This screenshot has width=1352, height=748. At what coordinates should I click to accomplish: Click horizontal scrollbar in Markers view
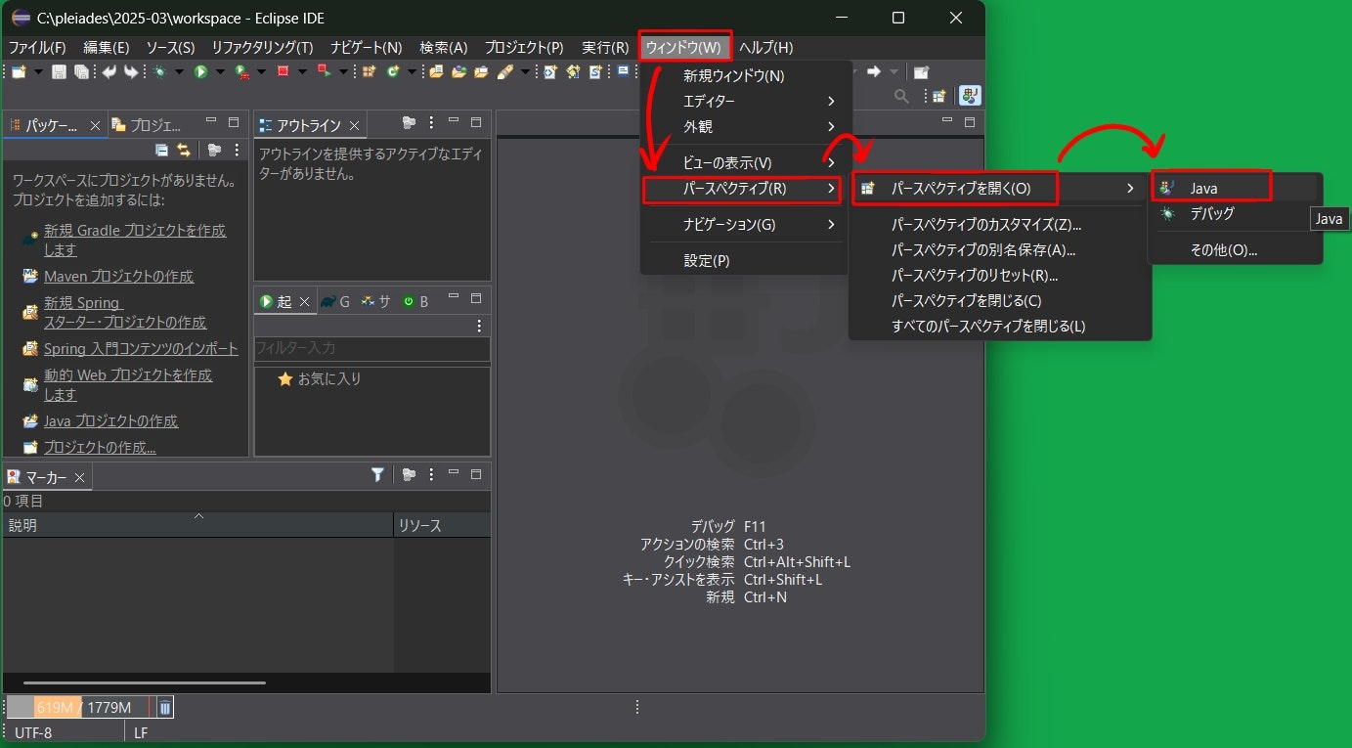(x=145, y=682)
